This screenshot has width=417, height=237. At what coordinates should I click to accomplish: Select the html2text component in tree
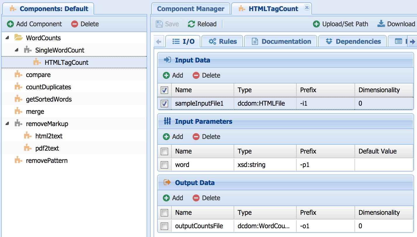(x=49, y=136)
